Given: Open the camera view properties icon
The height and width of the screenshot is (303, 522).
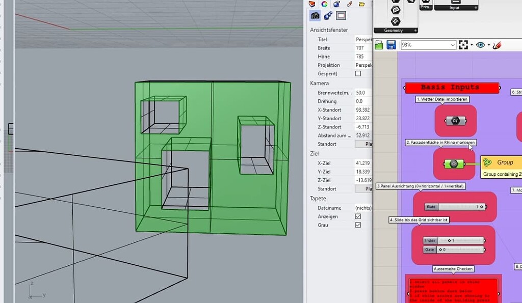Looking at the screenshot, I should pyautogui.click(x=315, y=16).
